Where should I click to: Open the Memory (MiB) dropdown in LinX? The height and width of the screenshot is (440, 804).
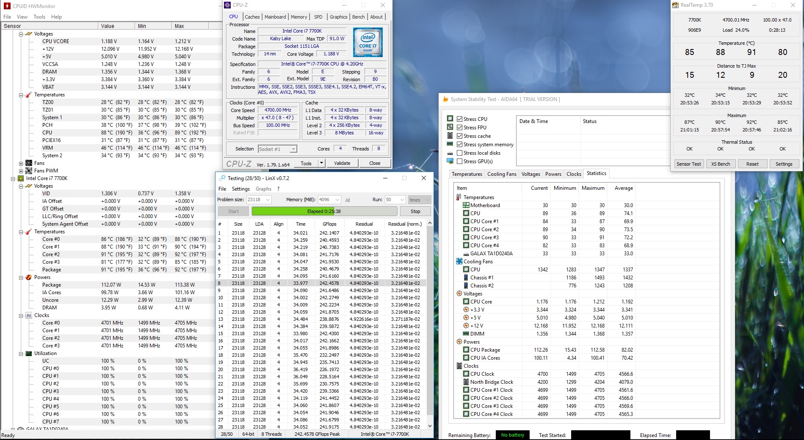(337, 200)
